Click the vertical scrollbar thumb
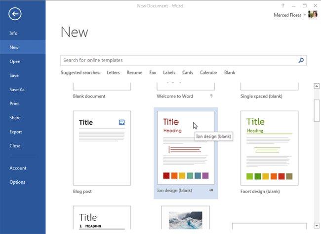 pos(317,110)
